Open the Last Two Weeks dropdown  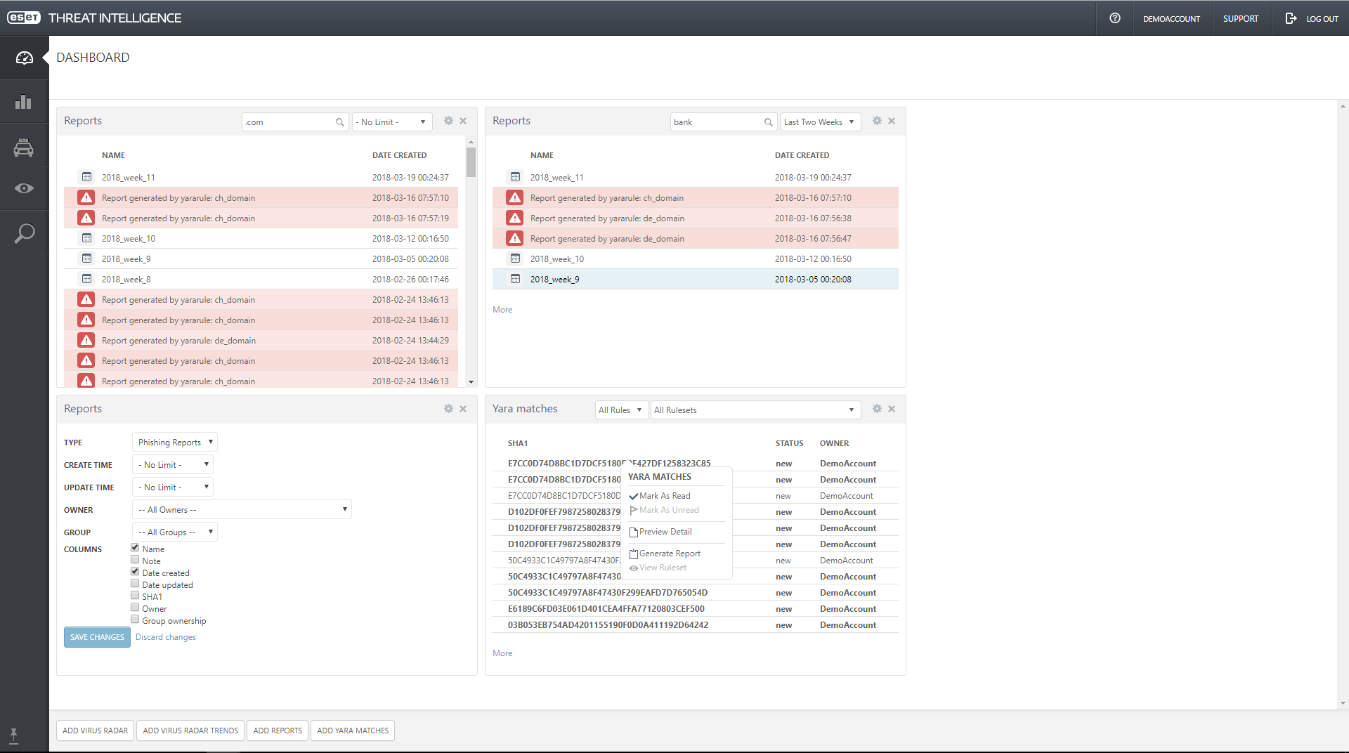pos(820,122)
